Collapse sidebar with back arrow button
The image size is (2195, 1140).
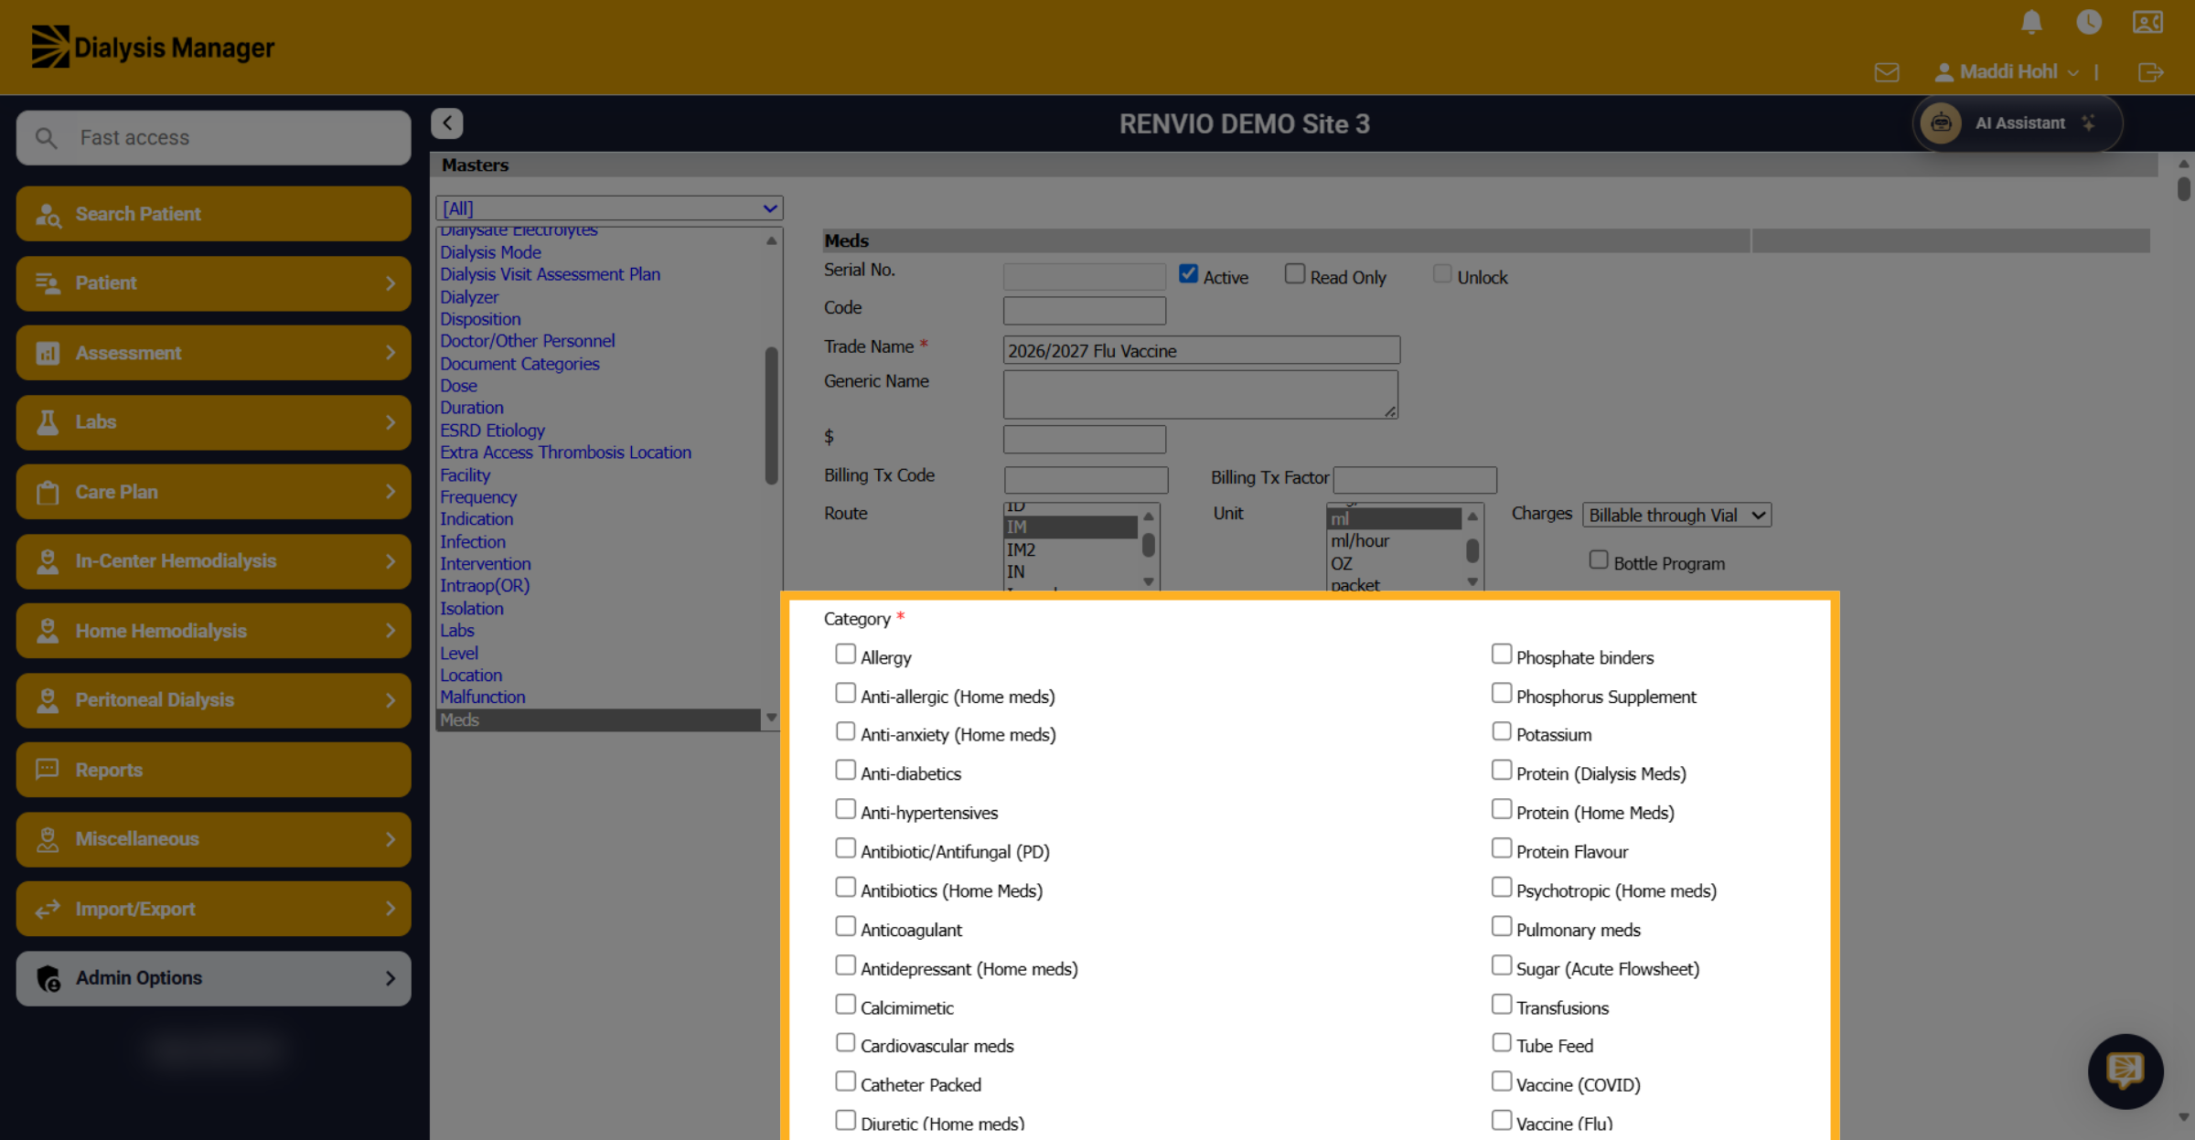coord(447,123)
